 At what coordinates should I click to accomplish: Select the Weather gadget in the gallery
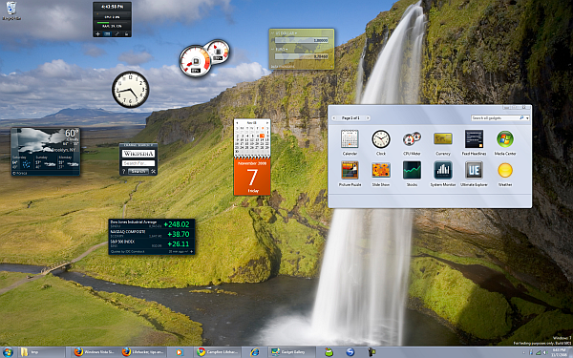tap(505, 174)
